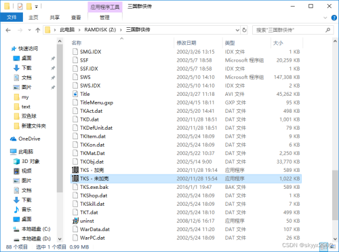Select the TKS - 未加壳 application icon
The image size is (339, 252).
click(75, 179)
